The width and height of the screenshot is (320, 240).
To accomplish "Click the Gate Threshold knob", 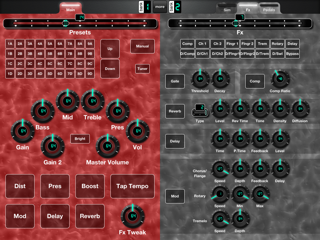I will pyautogui.click(x=200, y=79).
